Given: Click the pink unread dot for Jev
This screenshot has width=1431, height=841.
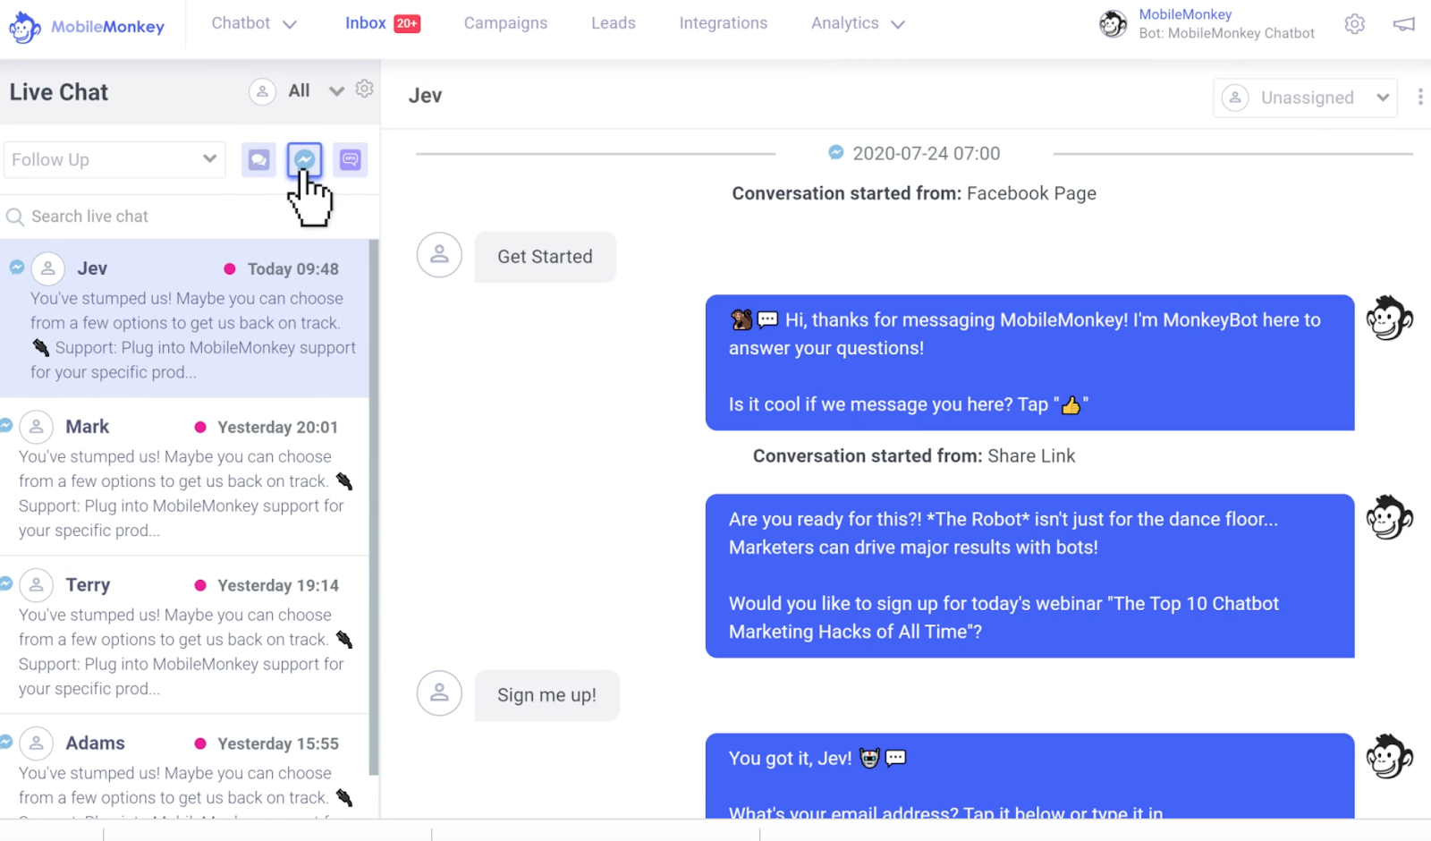Looking at the screenshot, I should click(x=230, y=268).
